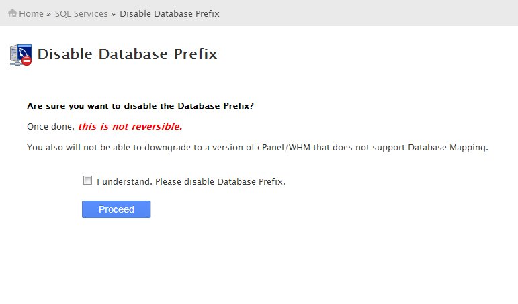Tick the I understand checkbox

click(87, 181)
